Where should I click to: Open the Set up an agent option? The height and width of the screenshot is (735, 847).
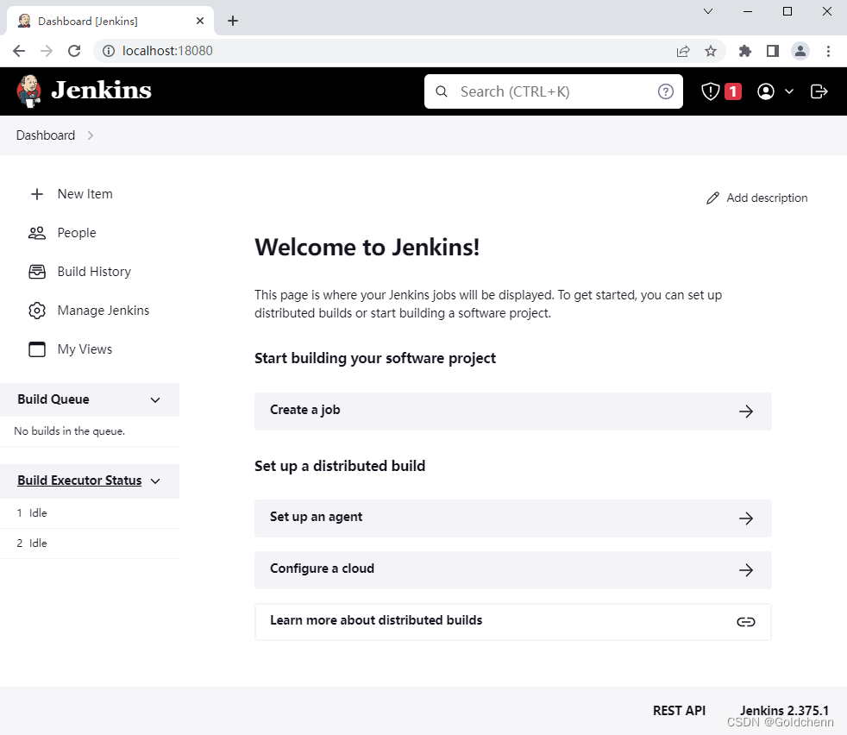pyautogui.click(x=512, y=518)
